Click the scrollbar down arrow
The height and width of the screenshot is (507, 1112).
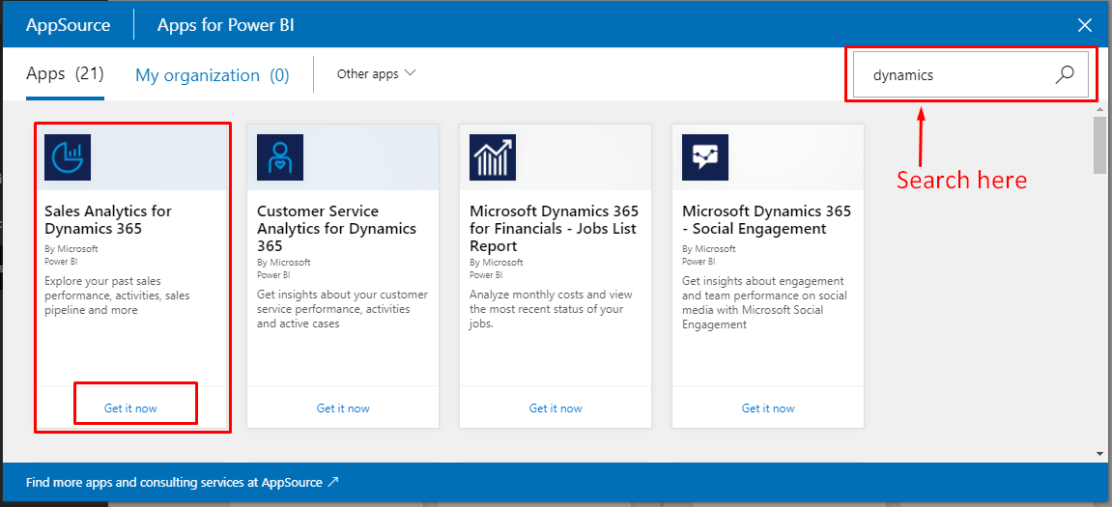[1100, 453]
